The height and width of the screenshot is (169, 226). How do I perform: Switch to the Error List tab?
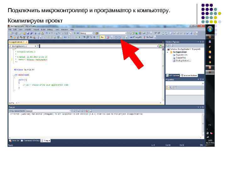[x=14, y=141]
